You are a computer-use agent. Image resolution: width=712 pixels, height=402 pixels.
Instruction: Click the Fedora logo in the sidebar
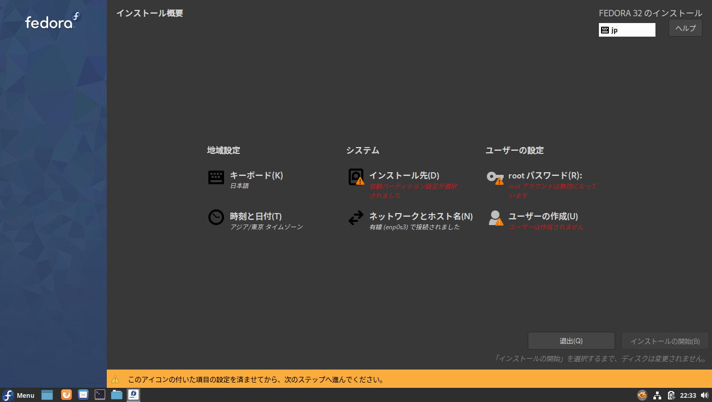[53, 21]
